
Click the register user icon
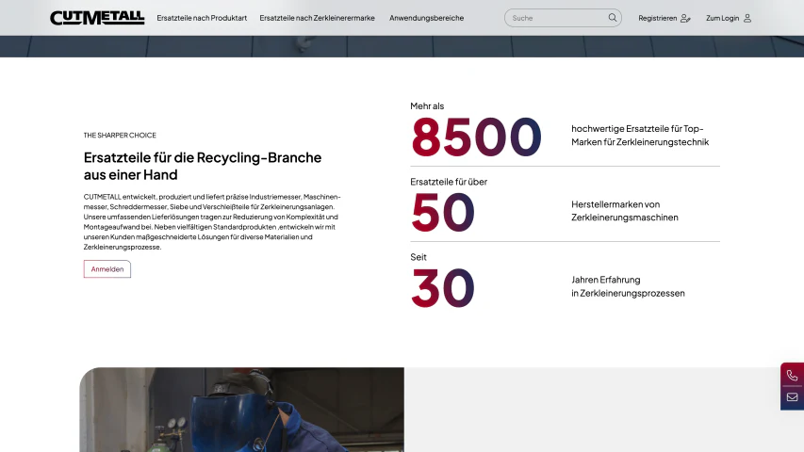tap(685, 19)
